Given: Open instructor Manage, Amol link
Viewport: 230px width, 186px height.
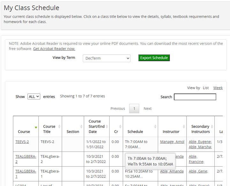Looking at the screenshot, I should click(172, 142).
